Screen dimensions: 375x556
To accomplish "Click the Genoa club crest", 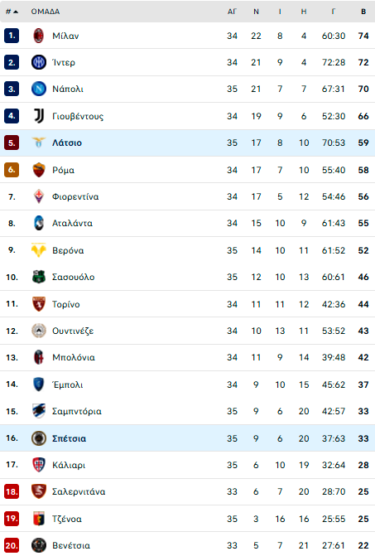I will point(39,519).
